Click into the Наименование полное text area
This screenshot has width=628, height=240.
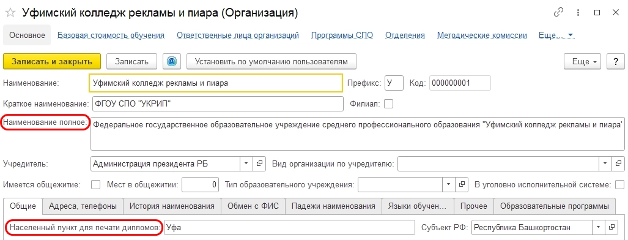click(357, 133)
